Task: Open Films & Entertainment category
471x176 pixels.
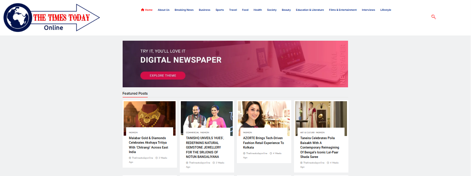Action: (x=343, y=10)
